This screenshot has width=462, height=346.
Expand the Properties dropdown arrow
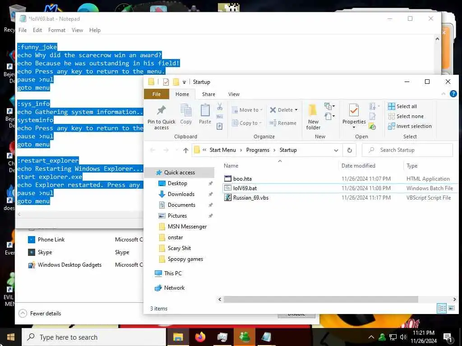(354, 127)
